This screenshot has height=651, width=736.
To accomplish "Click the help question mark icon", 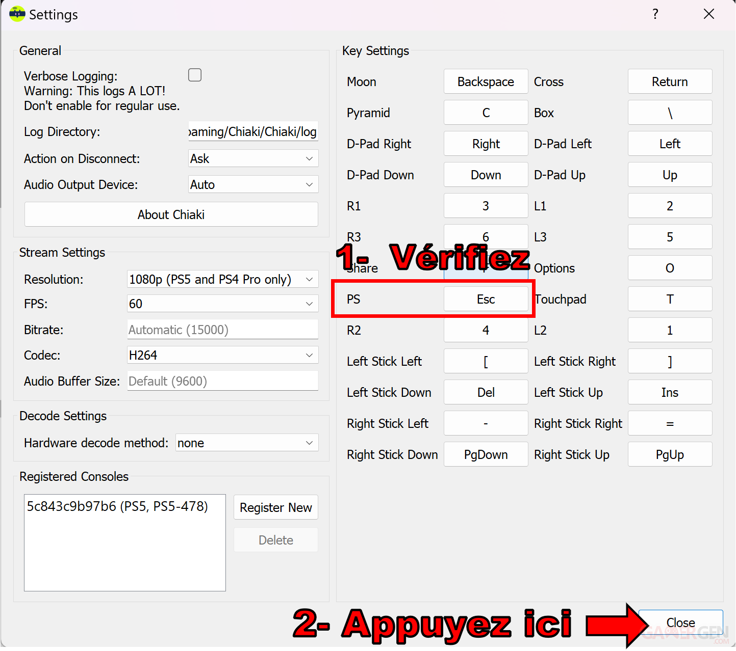I will click(x=655, y=14).
